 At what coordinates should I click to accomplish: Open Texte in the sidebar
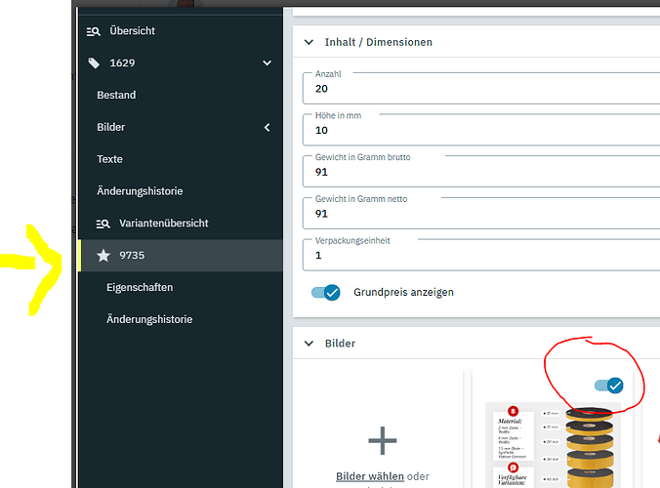click(x=109, y=159)
